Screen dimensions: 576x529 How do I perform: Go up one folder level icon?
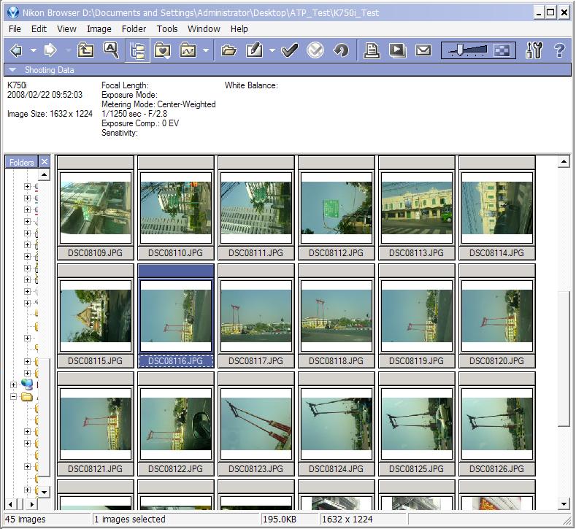(x=85, y=50)
